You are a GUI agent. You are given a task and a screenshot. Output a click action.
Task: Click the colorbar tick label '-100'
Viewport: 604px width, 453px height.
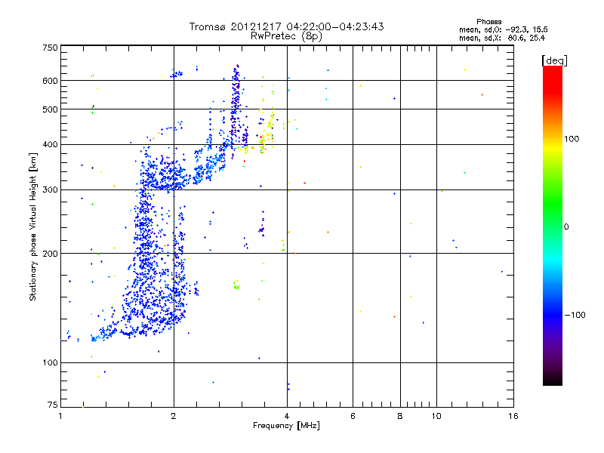[575, 315]
